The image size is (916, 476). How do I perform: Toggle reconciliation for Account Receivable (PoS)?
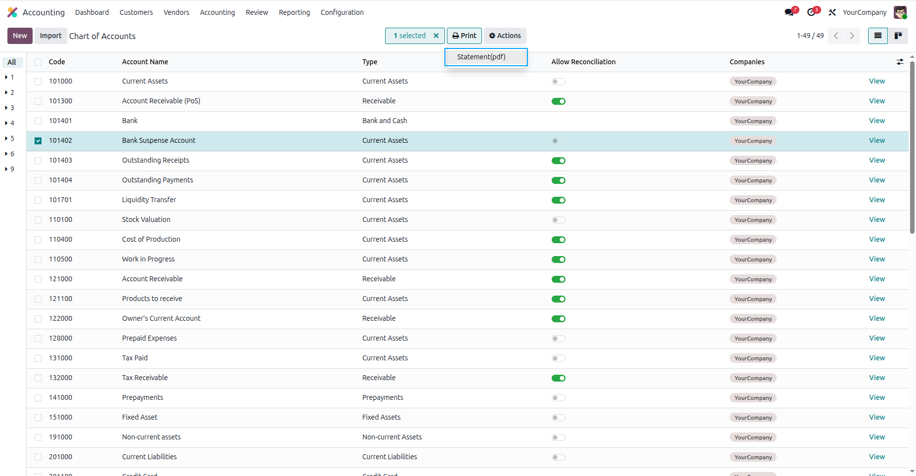(x=559, y=101)
